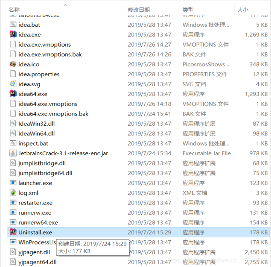The image size is (271, 267).
Task: Click the idea.bat file icon
Action: [13, 25]
